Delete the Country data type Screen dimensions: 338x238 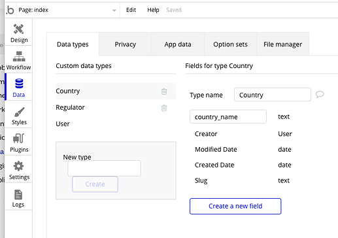coord(164,92)
